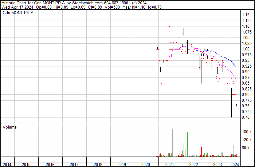Click the 2020 year label
Viewport: 255px width, 167px height.
tap(146, 165)
